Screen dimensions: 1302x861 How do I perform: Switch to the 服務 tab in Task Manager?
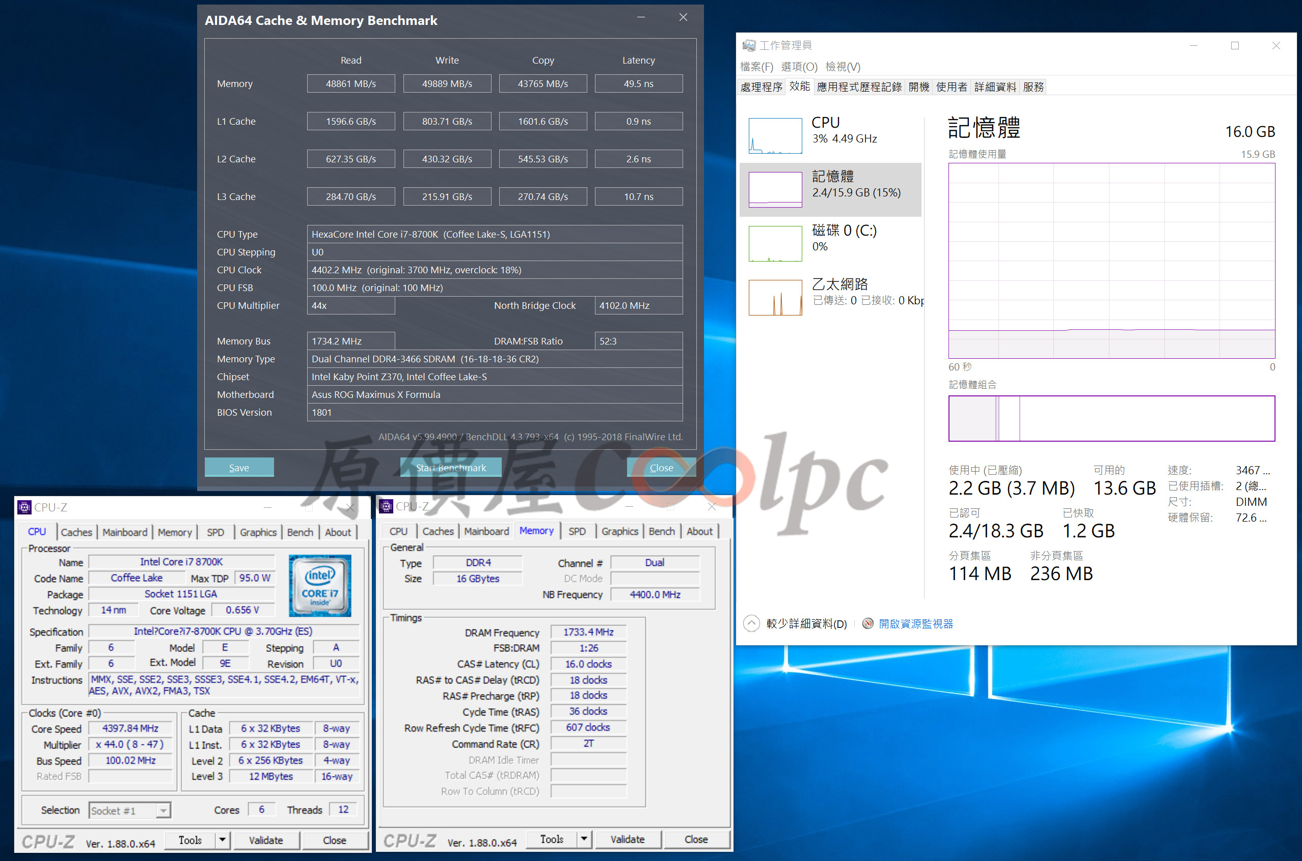1033,87
